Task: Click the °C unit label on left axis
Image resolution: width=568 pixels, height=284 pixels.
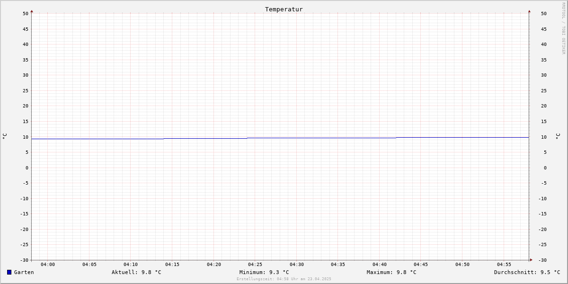Action: pyautogui.click(x=5, y=136)
